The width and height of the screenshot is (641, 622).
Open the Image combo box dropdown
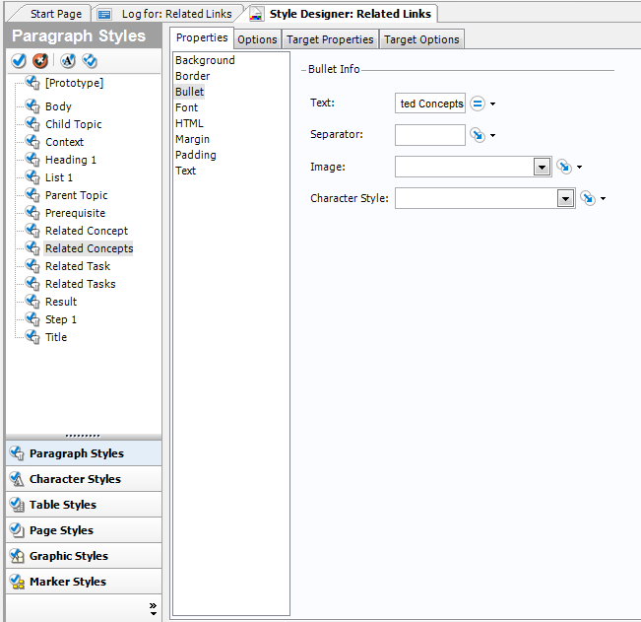pyautogui.click(x=542, y=168)
